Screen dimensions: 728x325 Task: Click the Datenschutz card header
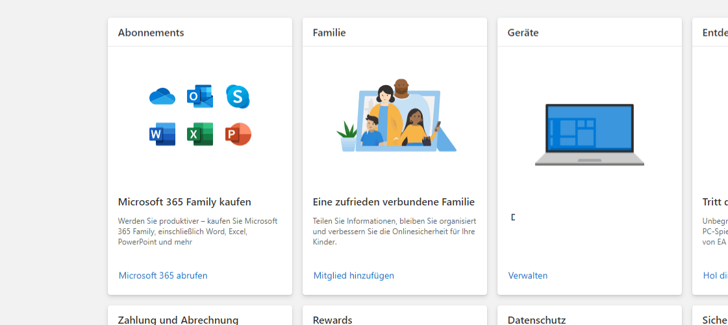(x=536, y=320)
